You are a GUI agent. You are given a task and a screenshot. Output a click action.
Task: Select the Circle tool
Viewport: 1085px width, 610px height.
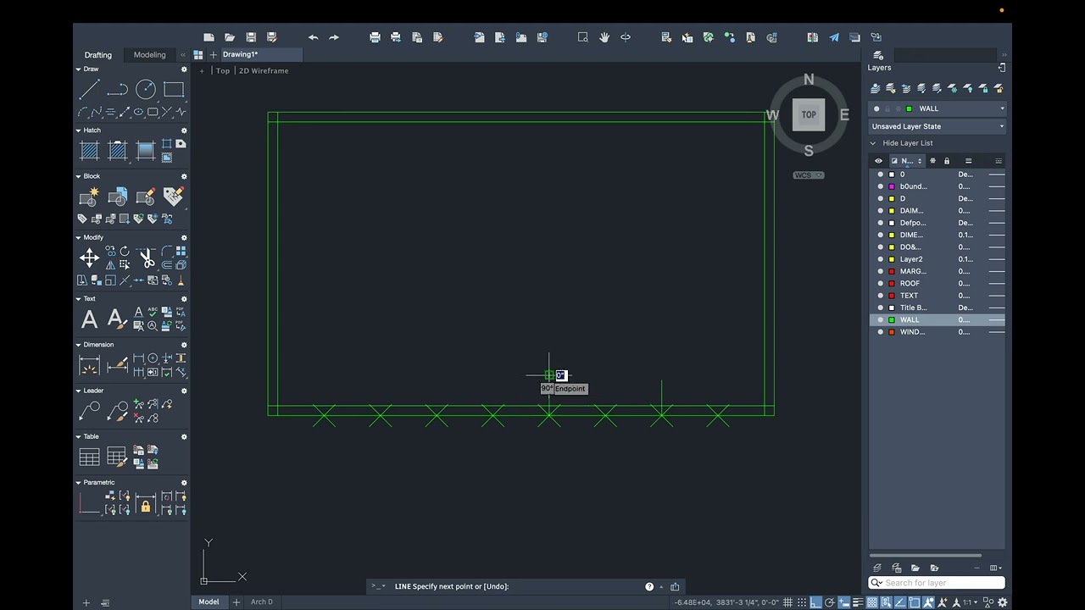coord(146,89)
